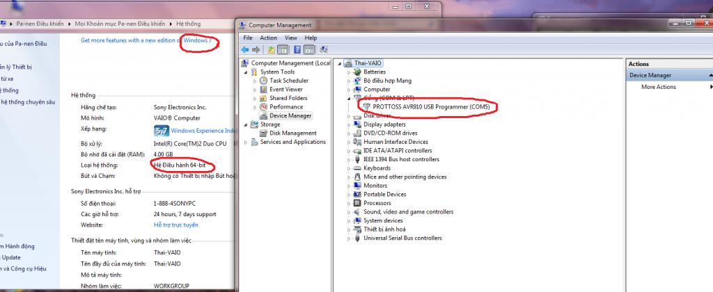Click the WORKGROUP value in System window
This screenshot has height=292, width=713.
click(x=171, y=286)
